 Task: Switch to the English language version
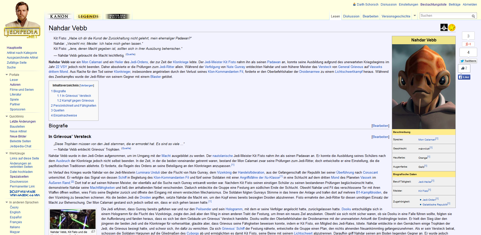tap(15, 212)
